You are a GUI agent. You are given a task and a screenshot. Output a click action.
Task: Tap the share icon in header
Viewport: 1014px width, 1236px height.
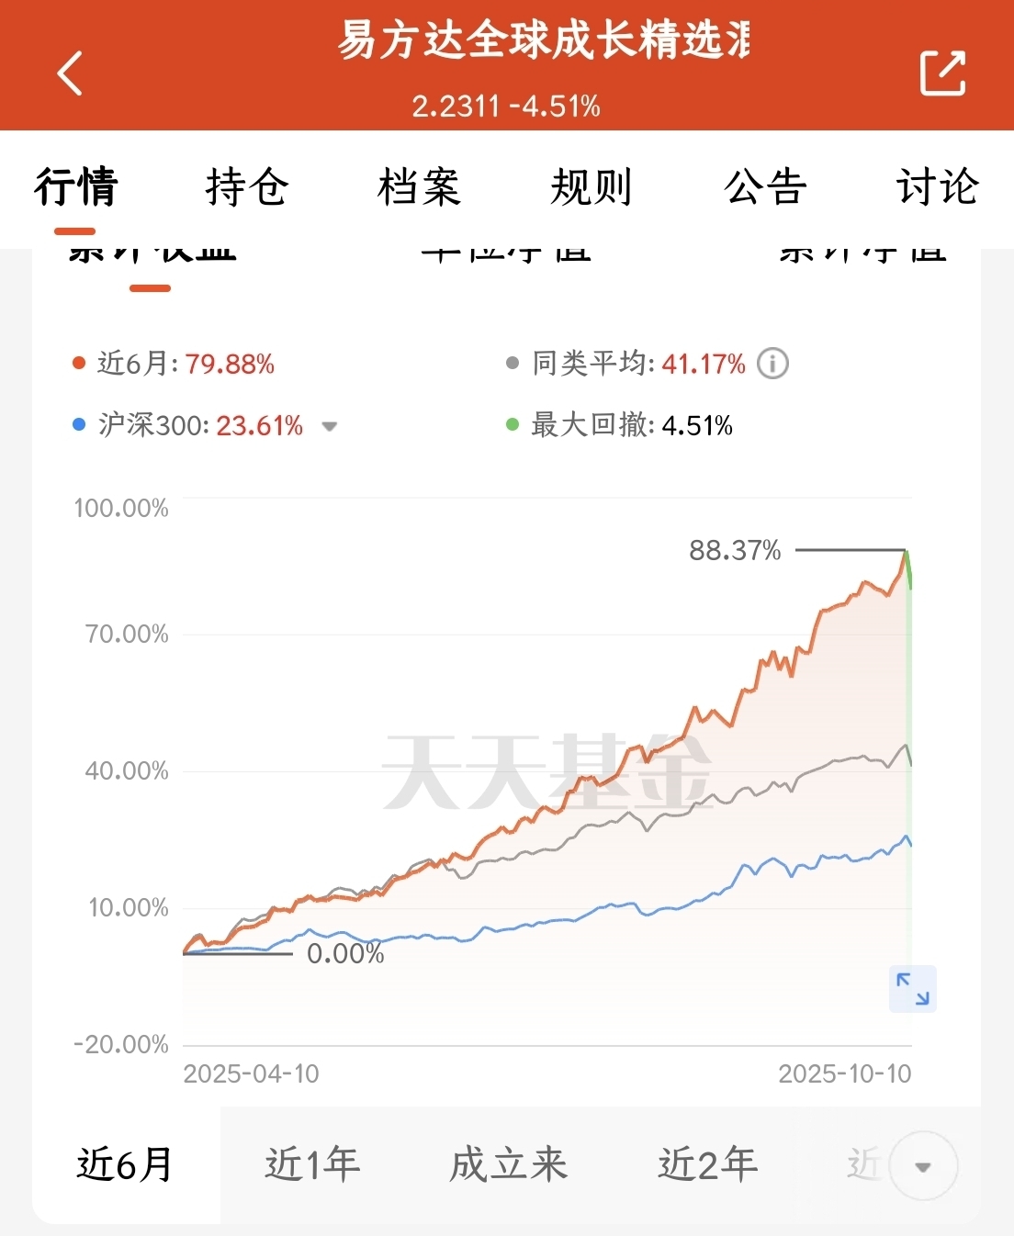[942, 73]
